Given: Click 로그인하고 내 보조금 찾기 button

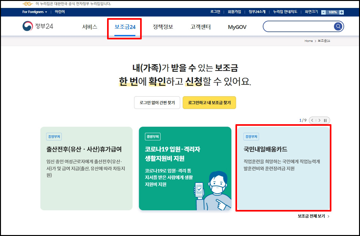Looking at the screenshot, I should point(209,103).
